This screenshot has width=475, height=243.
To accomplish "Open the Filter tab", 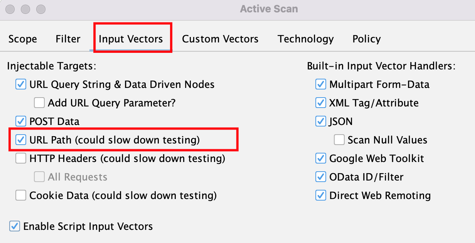I will (68, 39).
